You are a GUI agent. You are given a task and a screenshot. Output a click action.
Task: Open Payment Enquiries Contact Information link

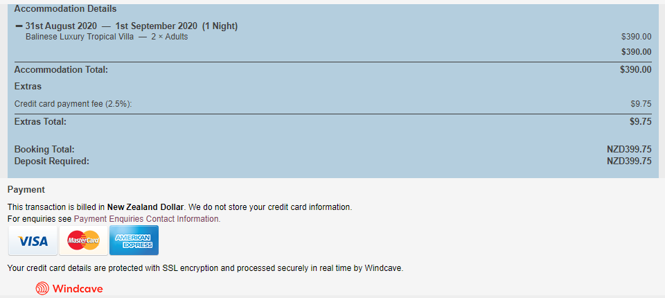[147, 219]
